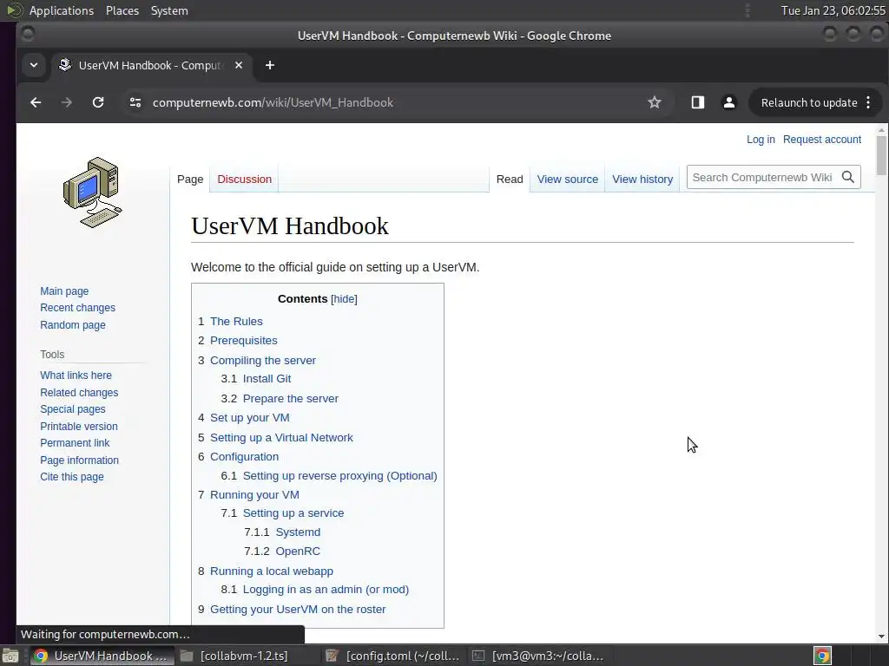Open Special pages link
The height and width of the screenshot is (666, 889).
(73, 409)
